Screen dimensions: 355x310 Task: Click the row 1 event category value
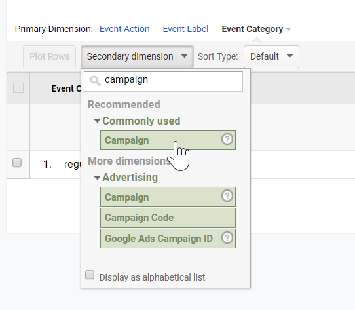[73, 164]
